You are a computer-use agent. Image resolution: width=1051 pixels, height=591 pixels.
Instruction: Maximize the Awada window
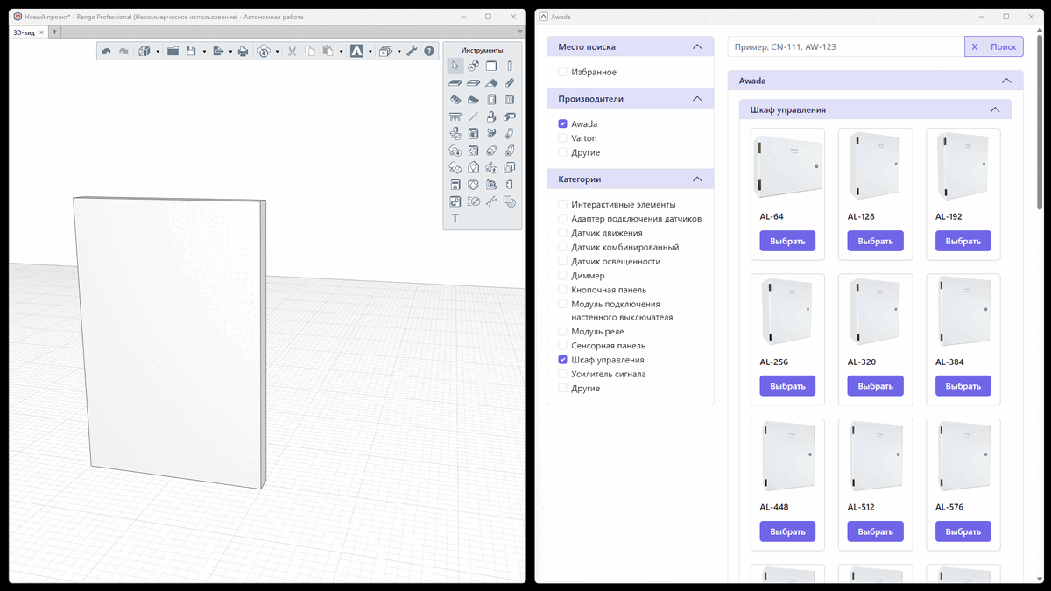click(x=1006, y=17)
